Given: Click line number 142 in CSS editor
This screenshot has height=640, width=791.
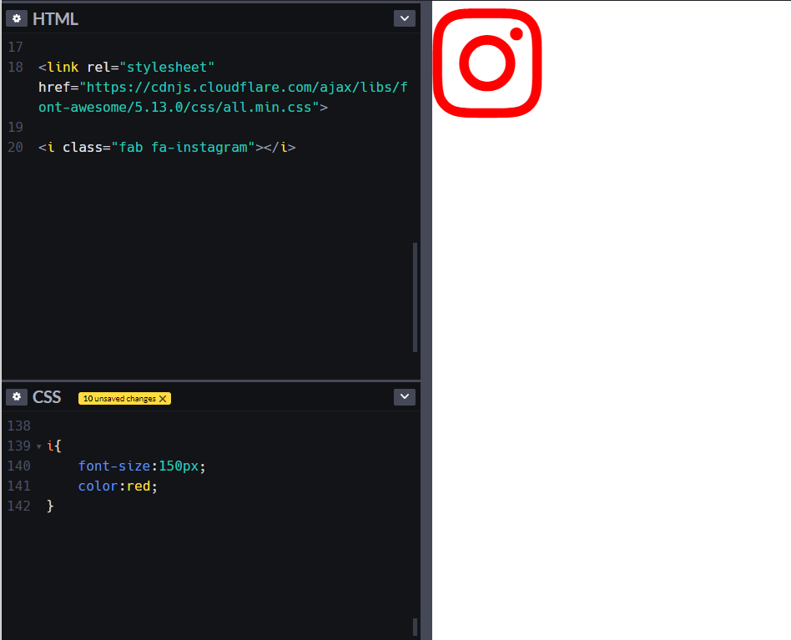Looking at the screenshot, I should [x=19, y=506].
